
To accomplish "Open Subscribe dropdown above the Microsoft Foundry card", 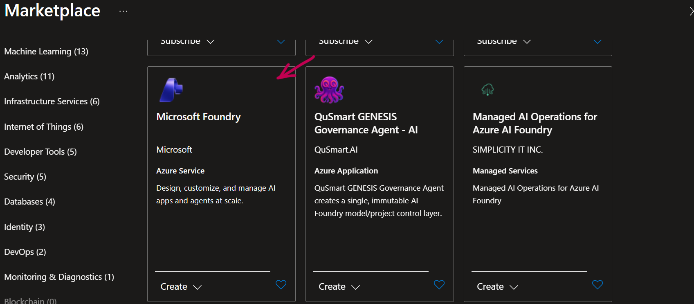I will tap(187, 41).
